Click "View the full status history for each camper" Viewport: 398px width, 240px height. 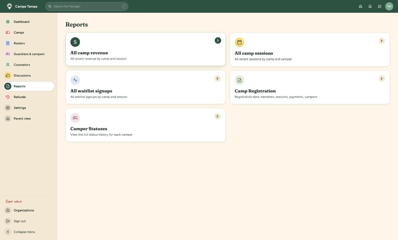tap(101, 135)
